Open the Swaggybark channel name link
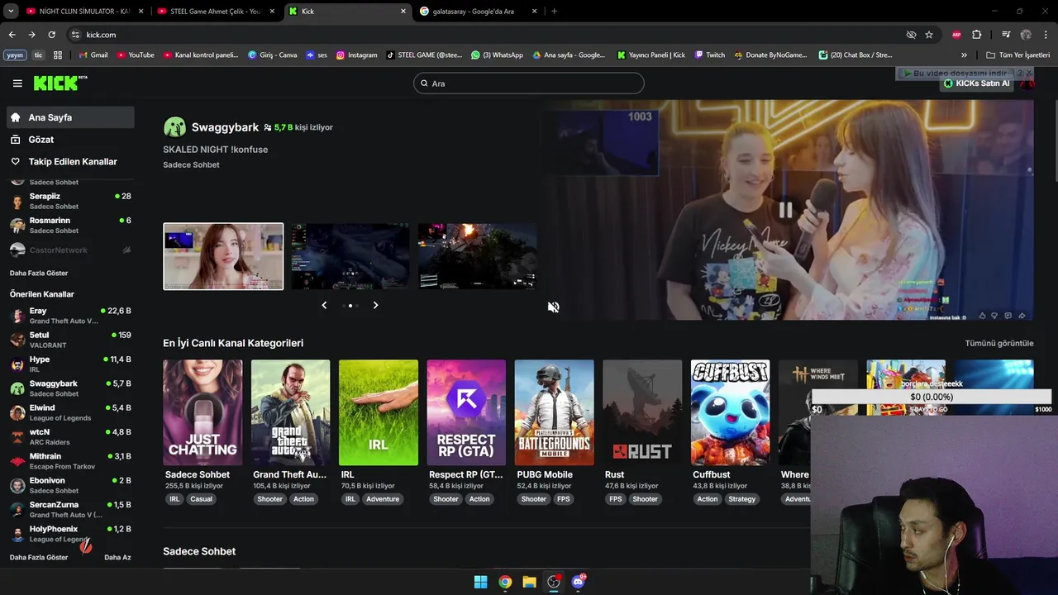Screen dimensions: 1058x595 click(x=225, y=127)
